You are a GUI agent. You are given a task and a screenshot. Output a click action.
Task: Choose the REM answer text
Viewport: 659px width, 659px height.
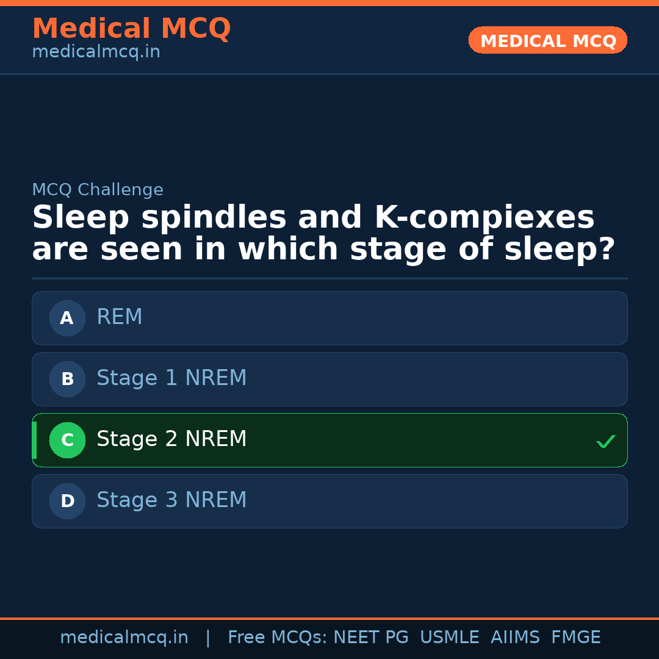(x=120, y=317)
